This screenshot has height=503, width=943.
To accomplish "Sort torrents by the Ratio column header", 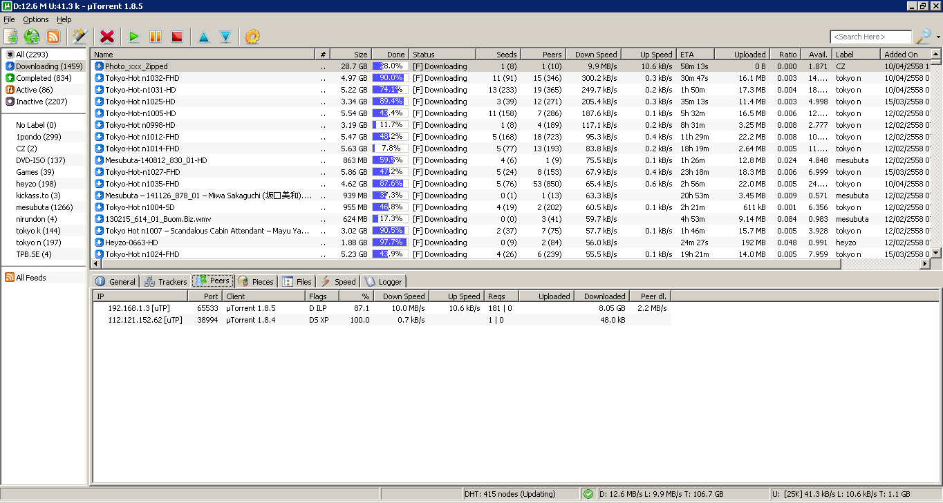I will tap(785, 55).
